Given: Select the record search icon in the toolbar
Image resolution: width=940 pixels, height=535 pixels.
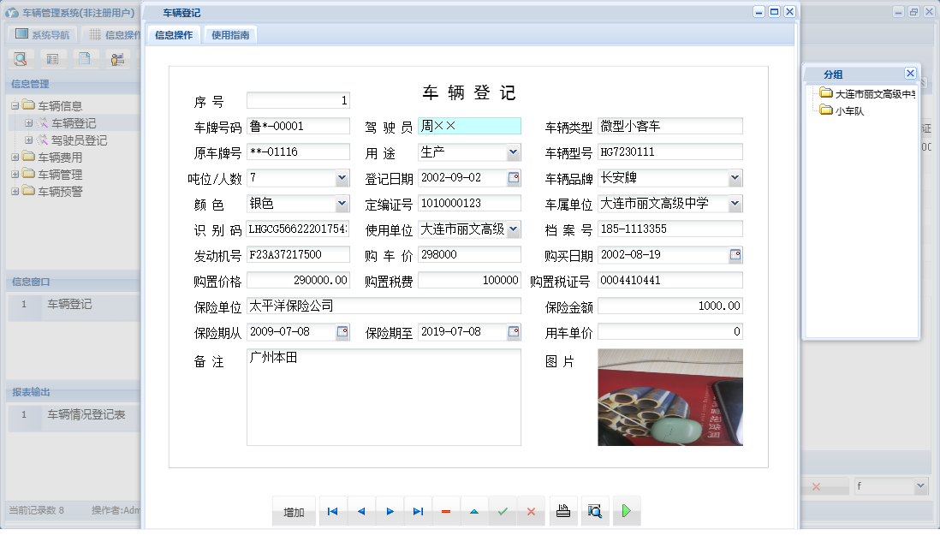Looking at the screenshot, I should (x=21, y=58).
